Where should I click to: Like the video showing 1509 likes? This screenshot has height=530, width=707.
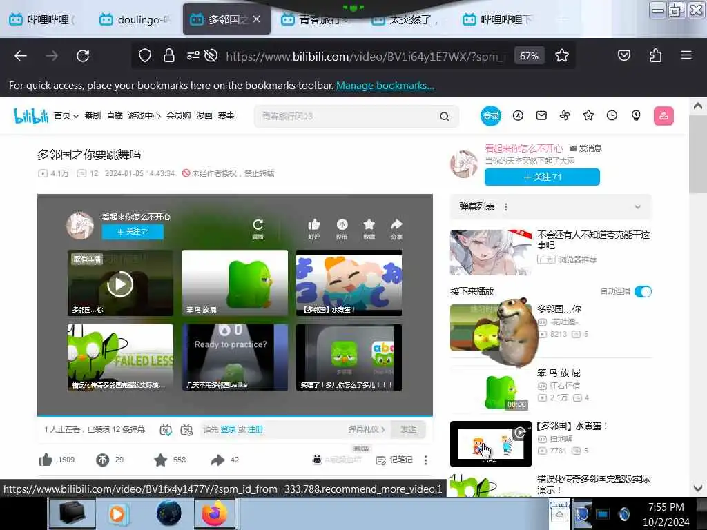click(46, 460)
